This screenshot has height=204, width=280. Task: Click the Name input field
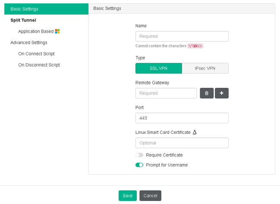point(182,36)
